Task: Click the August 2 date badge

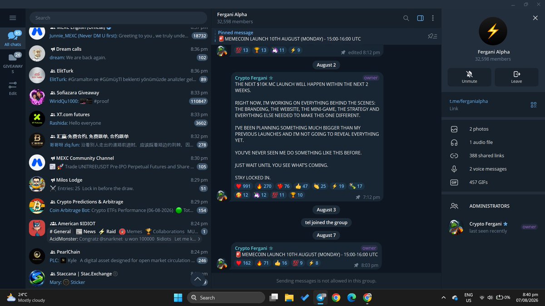Action: click(326, 65)
